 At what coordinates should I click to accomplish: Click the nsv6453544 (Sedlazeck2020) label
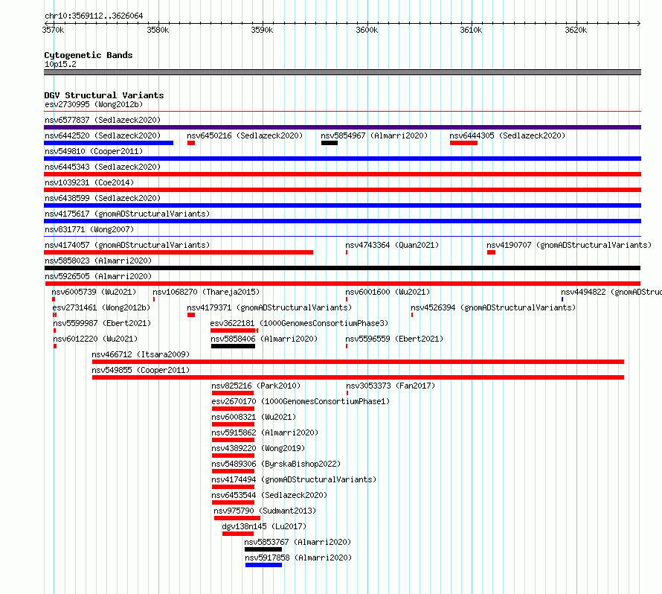[269, 495]
